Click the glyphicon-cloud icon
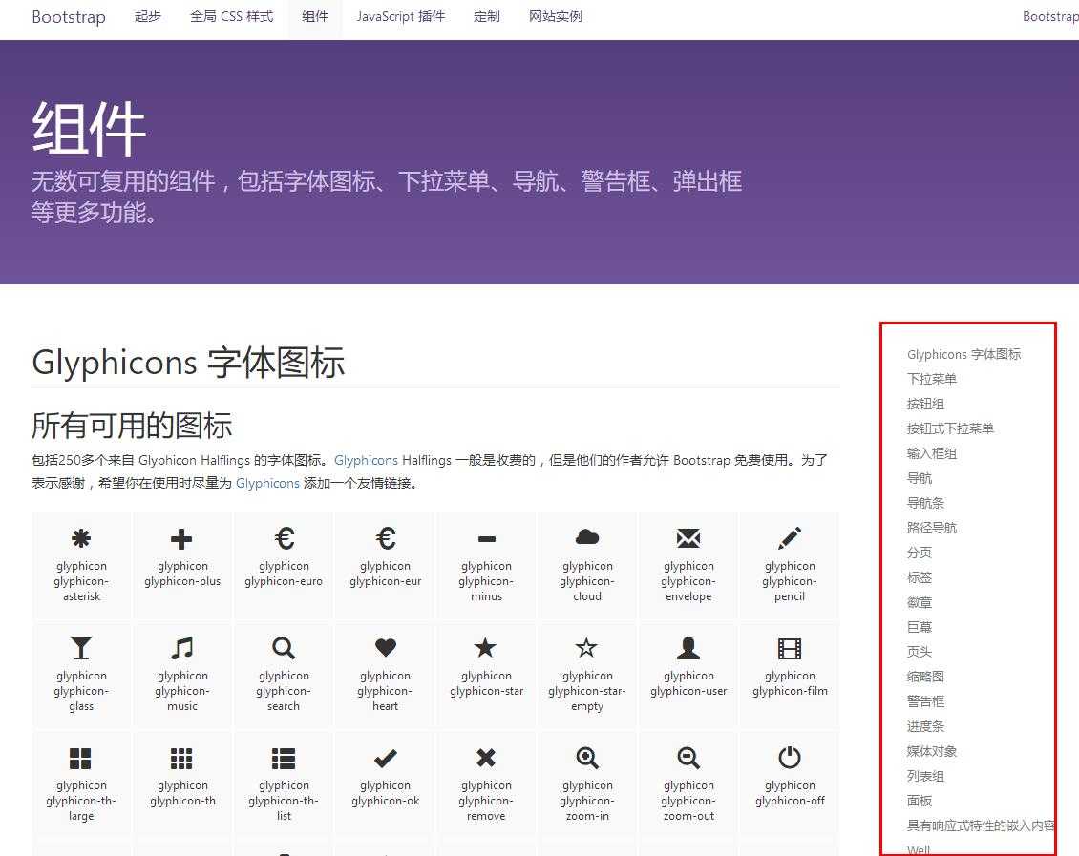Screen dimensions: 1079x856 [587, 537]
